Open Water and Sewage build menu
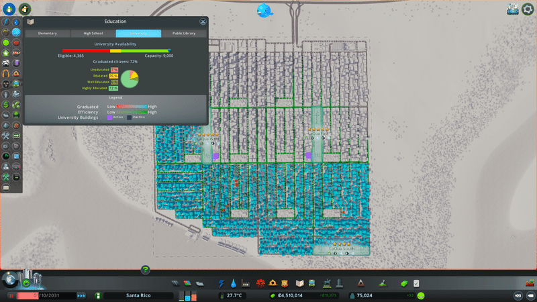Viewport: 537px width, 302px height. click(x=233, y=283)
